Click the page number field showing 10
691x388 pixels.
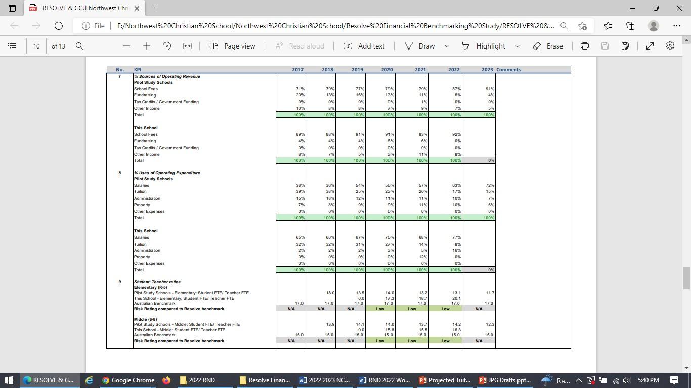tap(36, 46)
